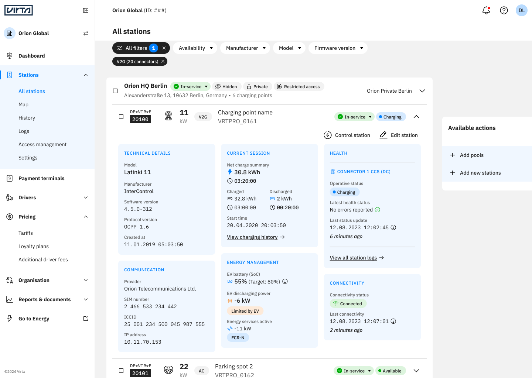Click the Private lock tag
This screenshot has height=378, width=532.
[258, 86]
